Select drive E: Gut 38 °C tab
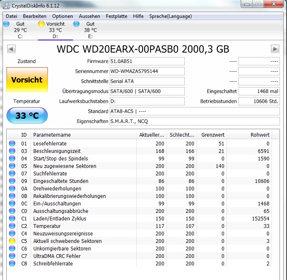The width and height of the screenshot is (287, 280). 91,30
